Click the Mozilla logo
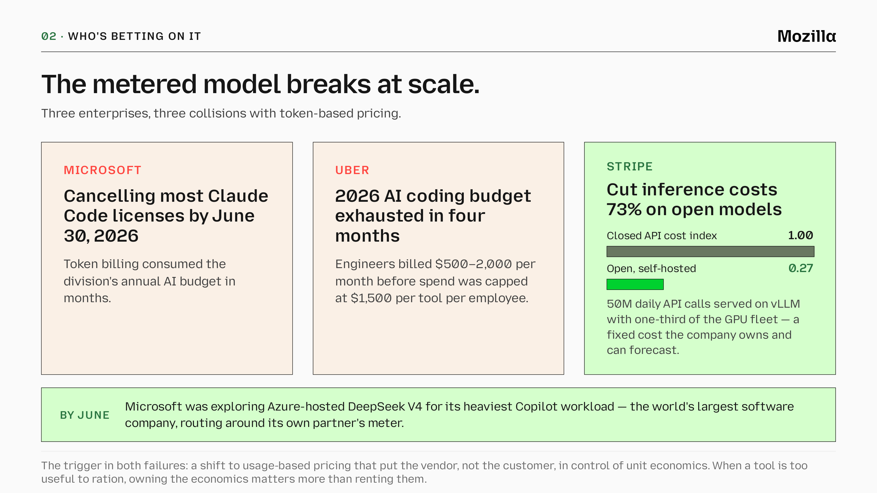Viewport: 877px width, 493px height. (806, 36)
